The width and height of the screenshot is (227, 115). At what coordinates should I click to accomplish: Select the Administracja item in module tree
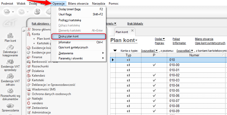click(x=41, y=112)
